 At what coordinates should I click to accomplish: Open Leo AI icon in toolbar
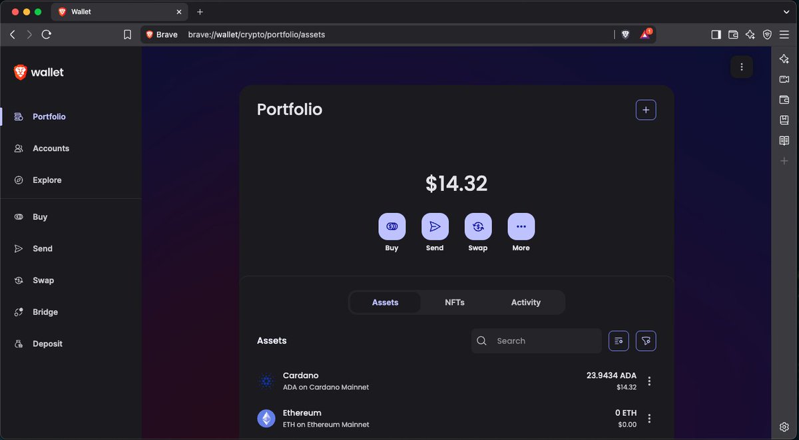pos(750,35)
